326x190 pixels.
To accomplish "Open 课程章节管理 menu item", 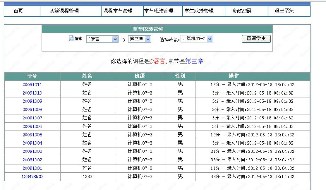I will (118, 11).
